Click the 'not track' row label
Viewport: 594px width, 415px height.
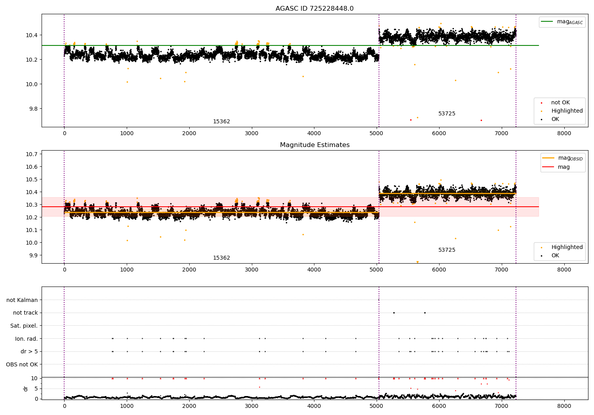coord(25,313)
